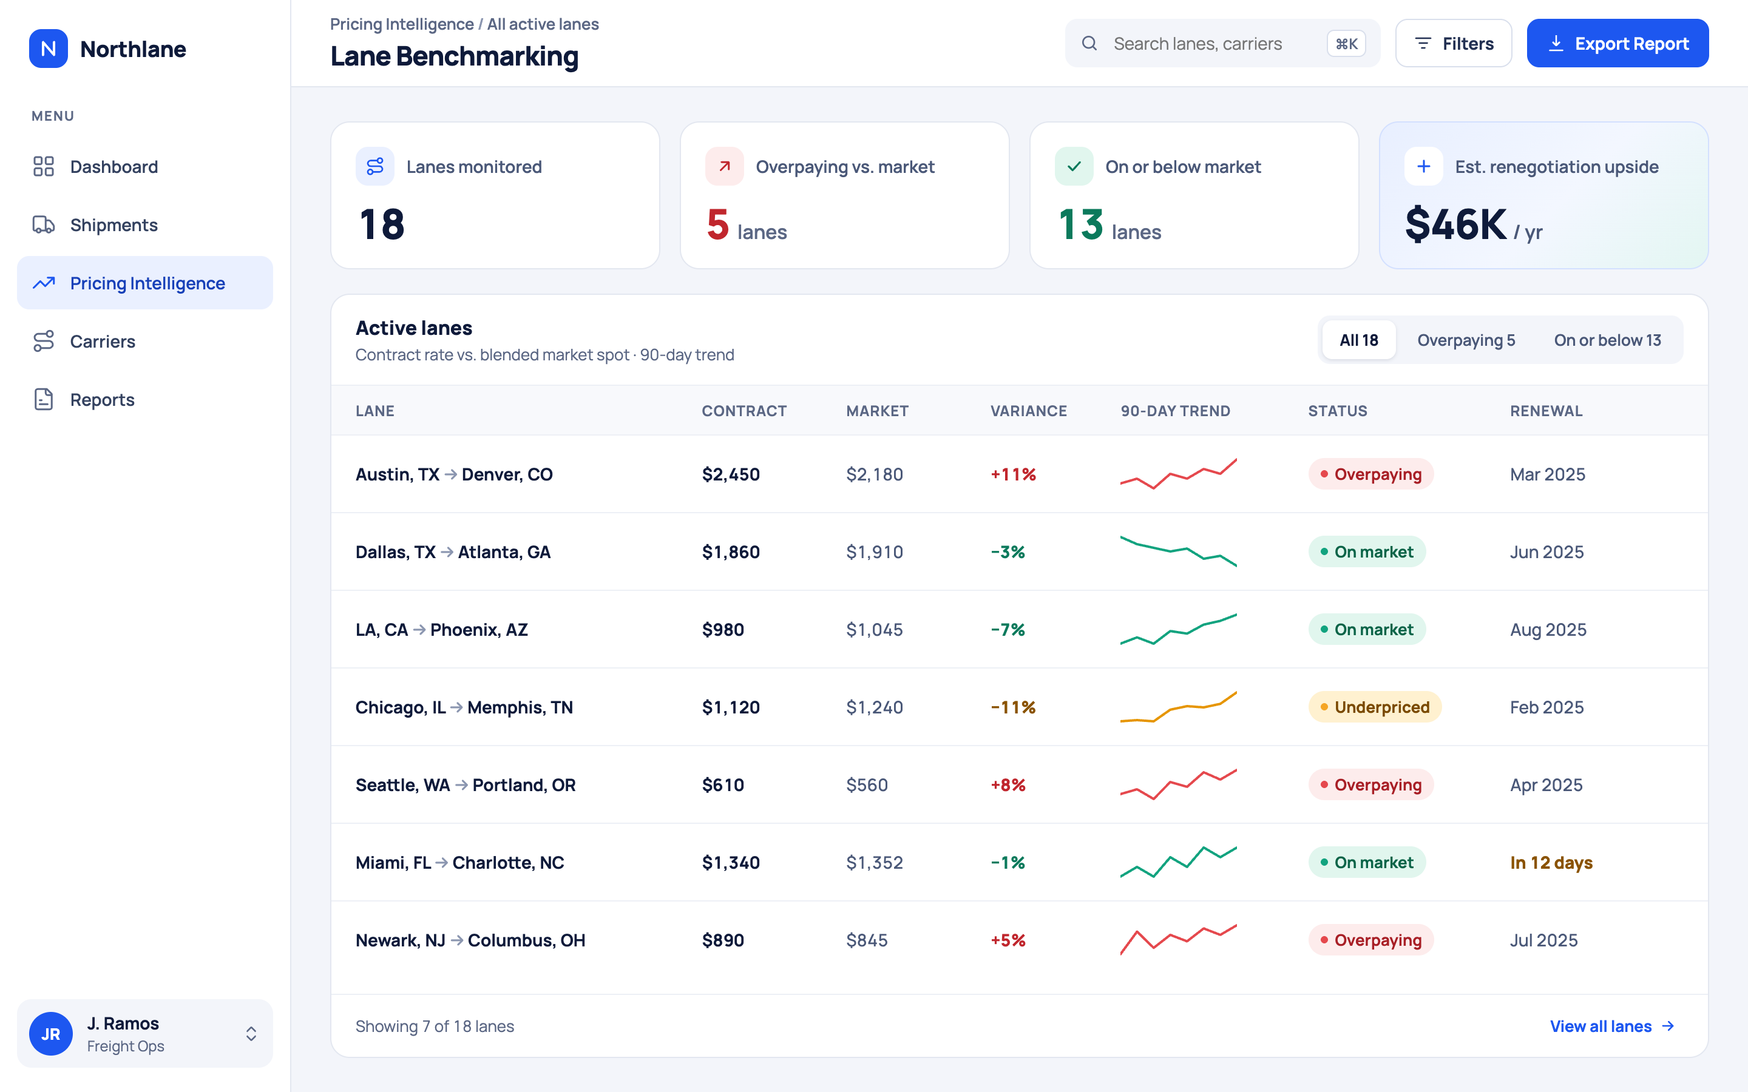
Task: Click On market badge for Miami lane
Action: tap(1367, 862)
